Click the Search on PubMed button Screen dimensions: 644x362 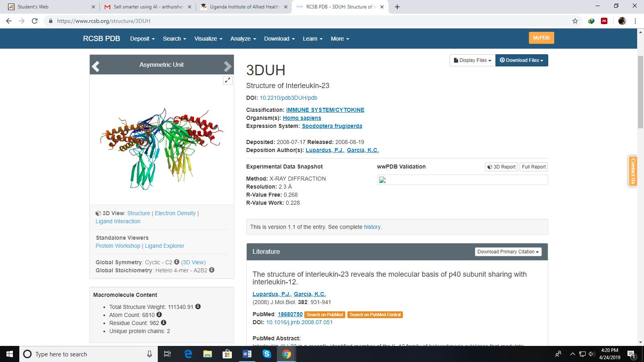324,315
